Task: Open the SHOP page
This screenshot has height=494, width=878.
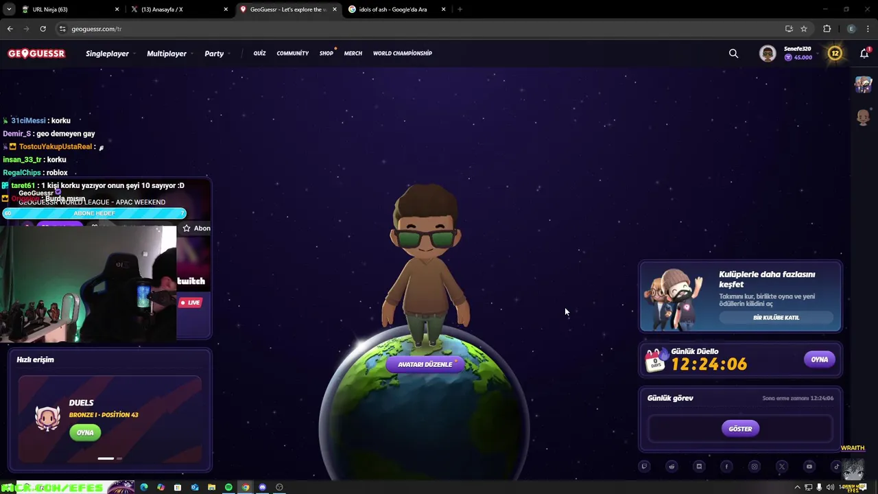Action: [x=326, y=54]
